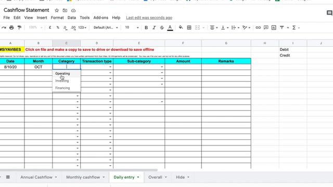Viewport: 333px width, 187px height.
Task: Open the all sheets list icon
Action: (8, 177)
